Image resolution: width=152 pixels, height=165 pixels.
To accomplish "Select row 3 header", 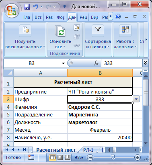I will tap(8, 99).
